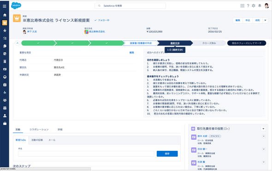
Task: Click the first contact role icon, 鈴木 太郎
Action: point(194,137)
